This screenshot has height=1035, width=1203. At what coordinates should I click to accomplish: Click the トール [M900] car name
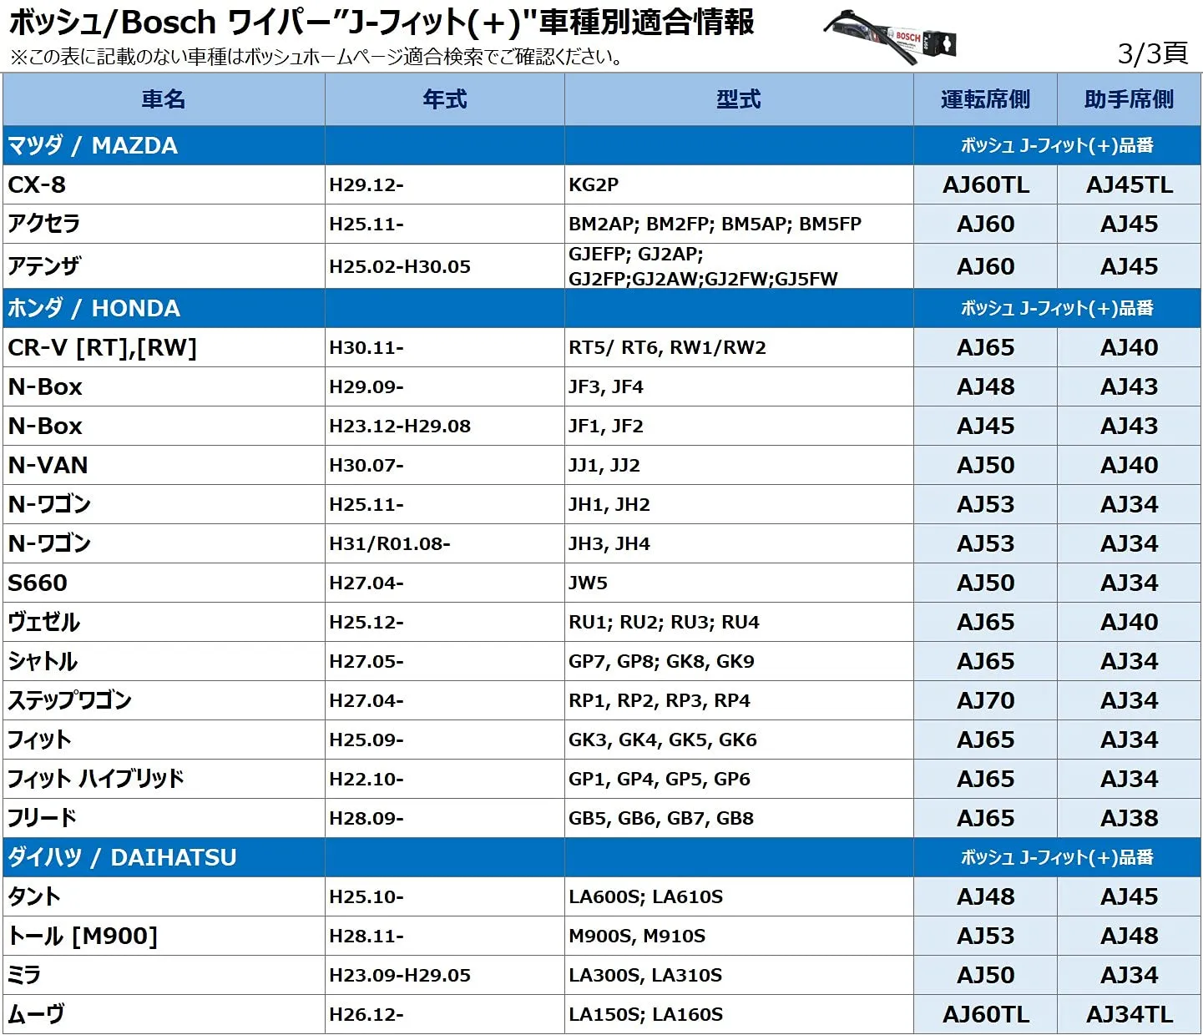click(83, 936)
